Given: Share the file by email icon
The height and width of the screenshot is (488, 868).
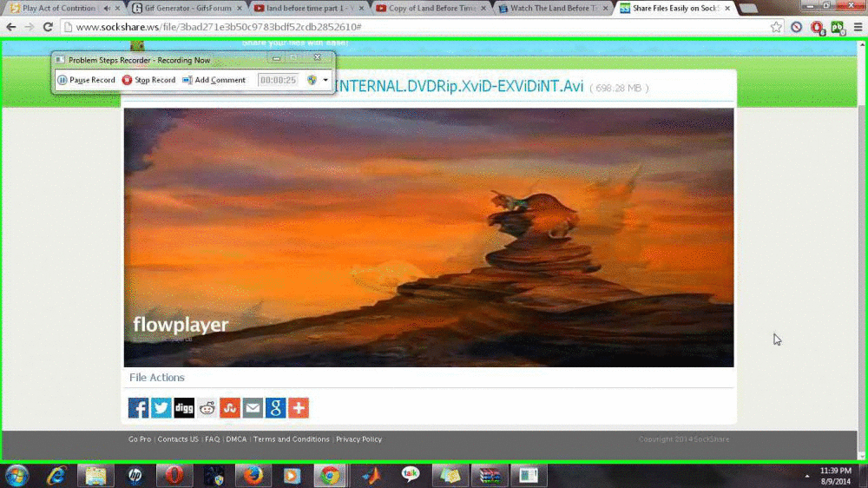Looking at the screenshot, I should click(253, 408).
